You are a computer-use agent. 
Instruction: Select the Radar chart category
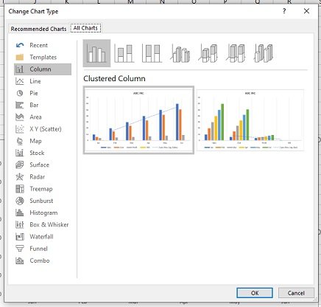tap(43, 177)
